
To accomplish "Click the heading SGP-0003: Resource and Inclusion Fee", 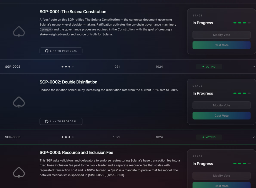I will 76,153.
